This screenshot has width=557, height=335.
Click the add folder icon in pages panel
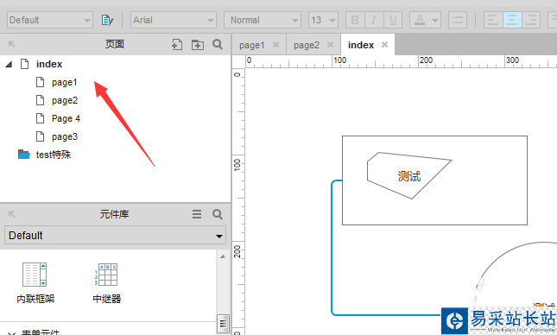tap(198, 44)
